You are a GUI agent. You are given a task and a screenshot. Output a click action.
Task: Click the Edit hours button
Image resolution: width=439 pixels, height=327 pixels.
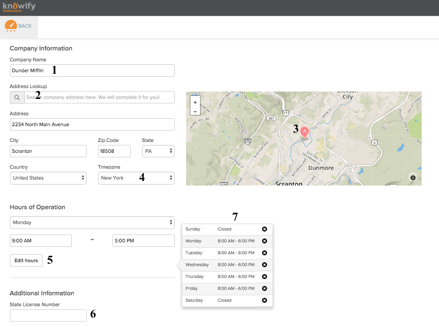point(26,260)
